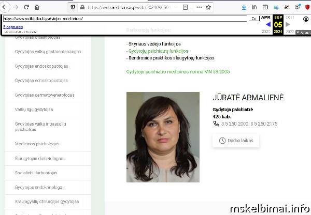
Task: Go back to the previous page
Action: (5, 7)
